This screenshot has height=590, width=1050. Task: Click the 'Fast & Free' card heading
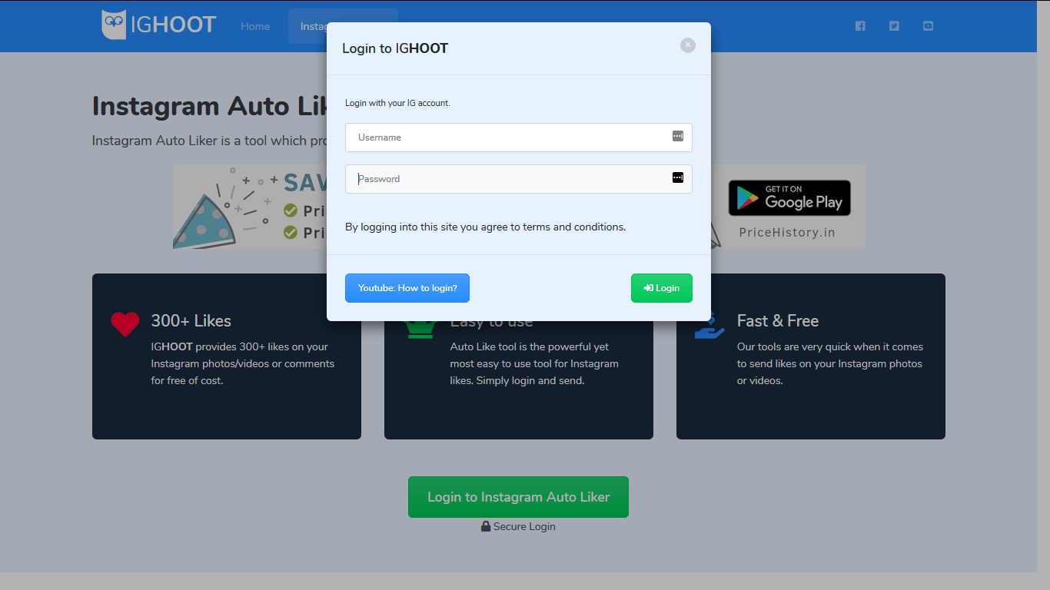tap(778, 321)
